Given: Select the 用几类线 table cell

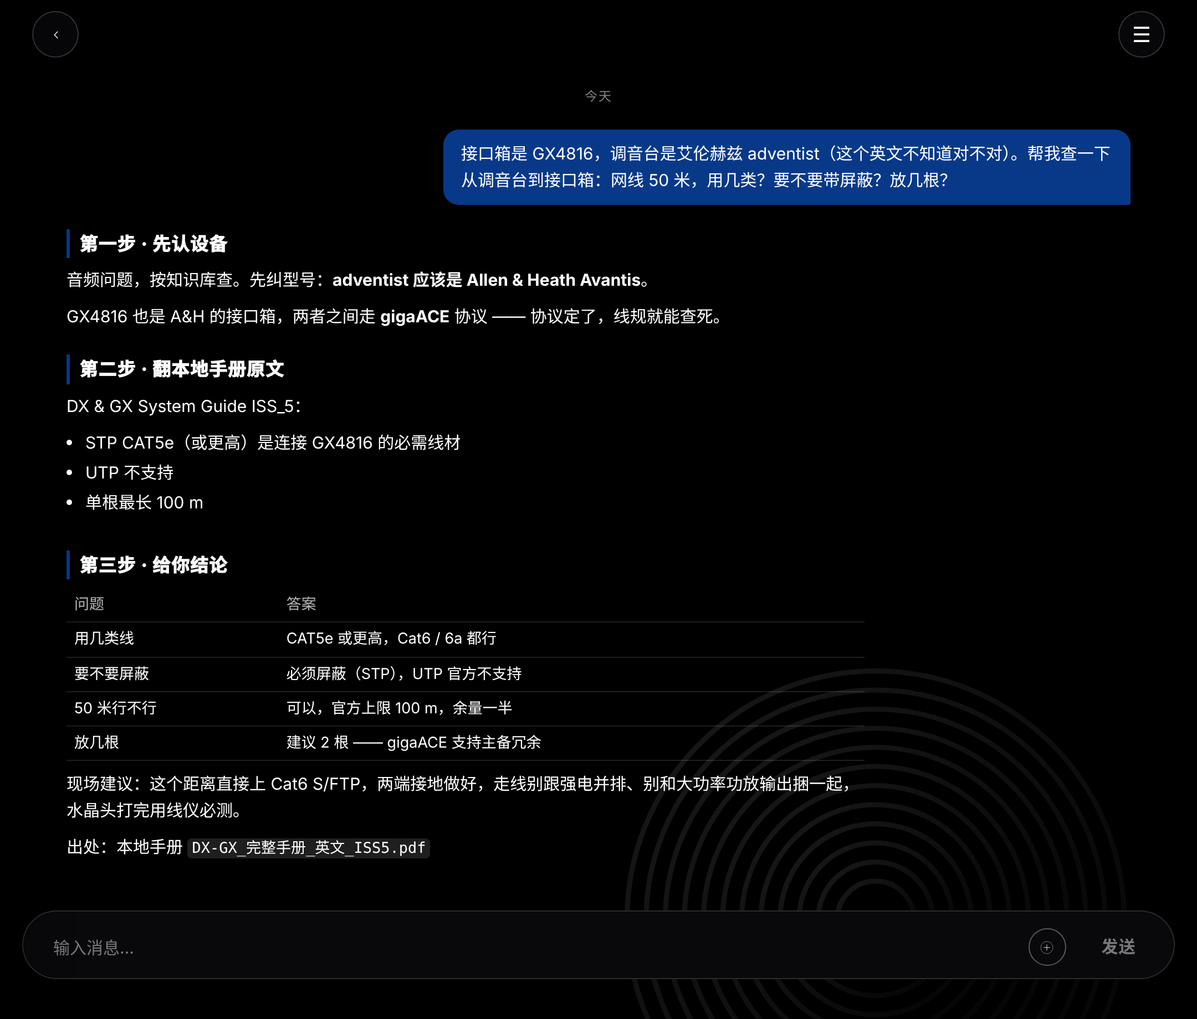Looking at the screenshot, I should pyautogui.click(x=104, y=638).
